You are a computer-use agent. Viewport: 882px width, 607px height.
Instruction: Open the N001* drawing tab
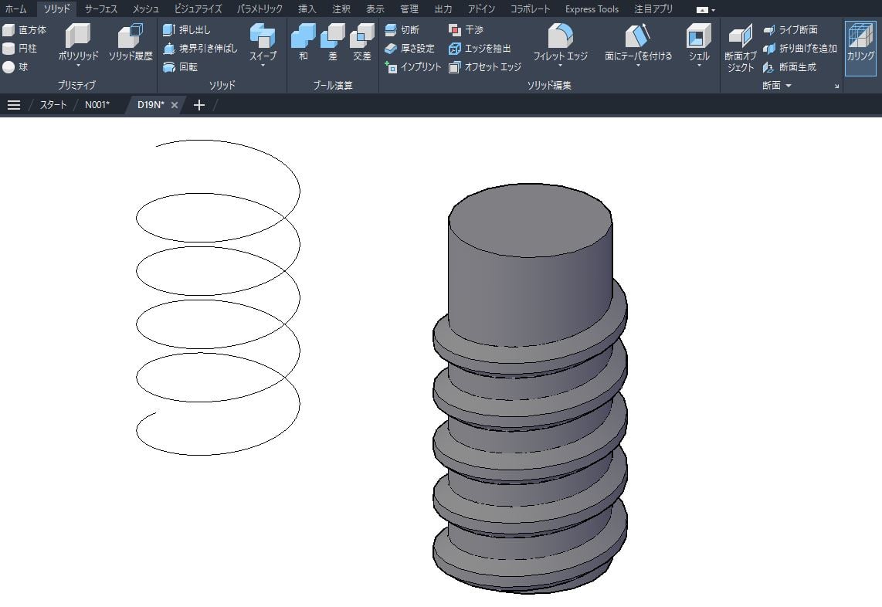coord(98,105)
